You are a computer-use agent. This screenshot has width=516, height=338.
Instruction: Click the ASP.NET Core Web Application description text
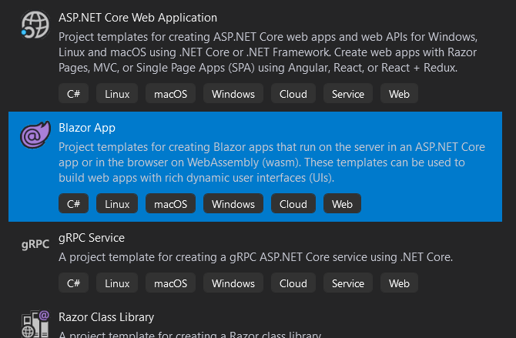click(x=268, y=52)
